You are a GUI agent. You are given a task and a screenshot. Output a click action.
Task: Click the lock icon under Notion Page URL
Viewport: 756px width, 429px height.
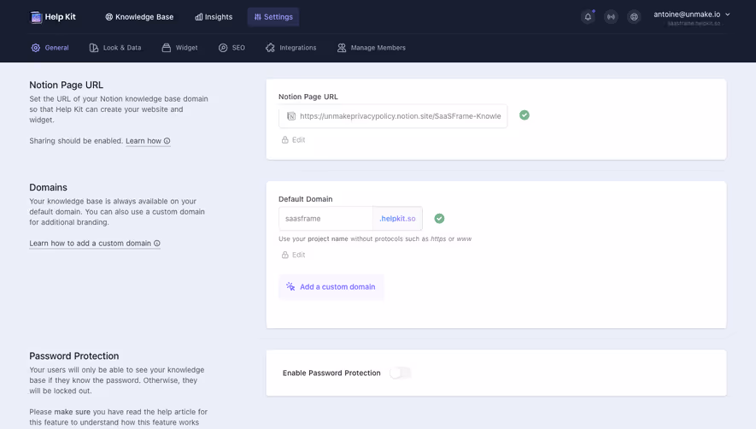click(x=285, y=140)
